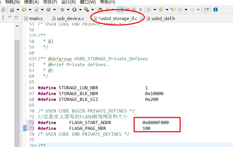Close the usbd_storage_if.c tab
This screenshot has width=233, height=147.
141,18
